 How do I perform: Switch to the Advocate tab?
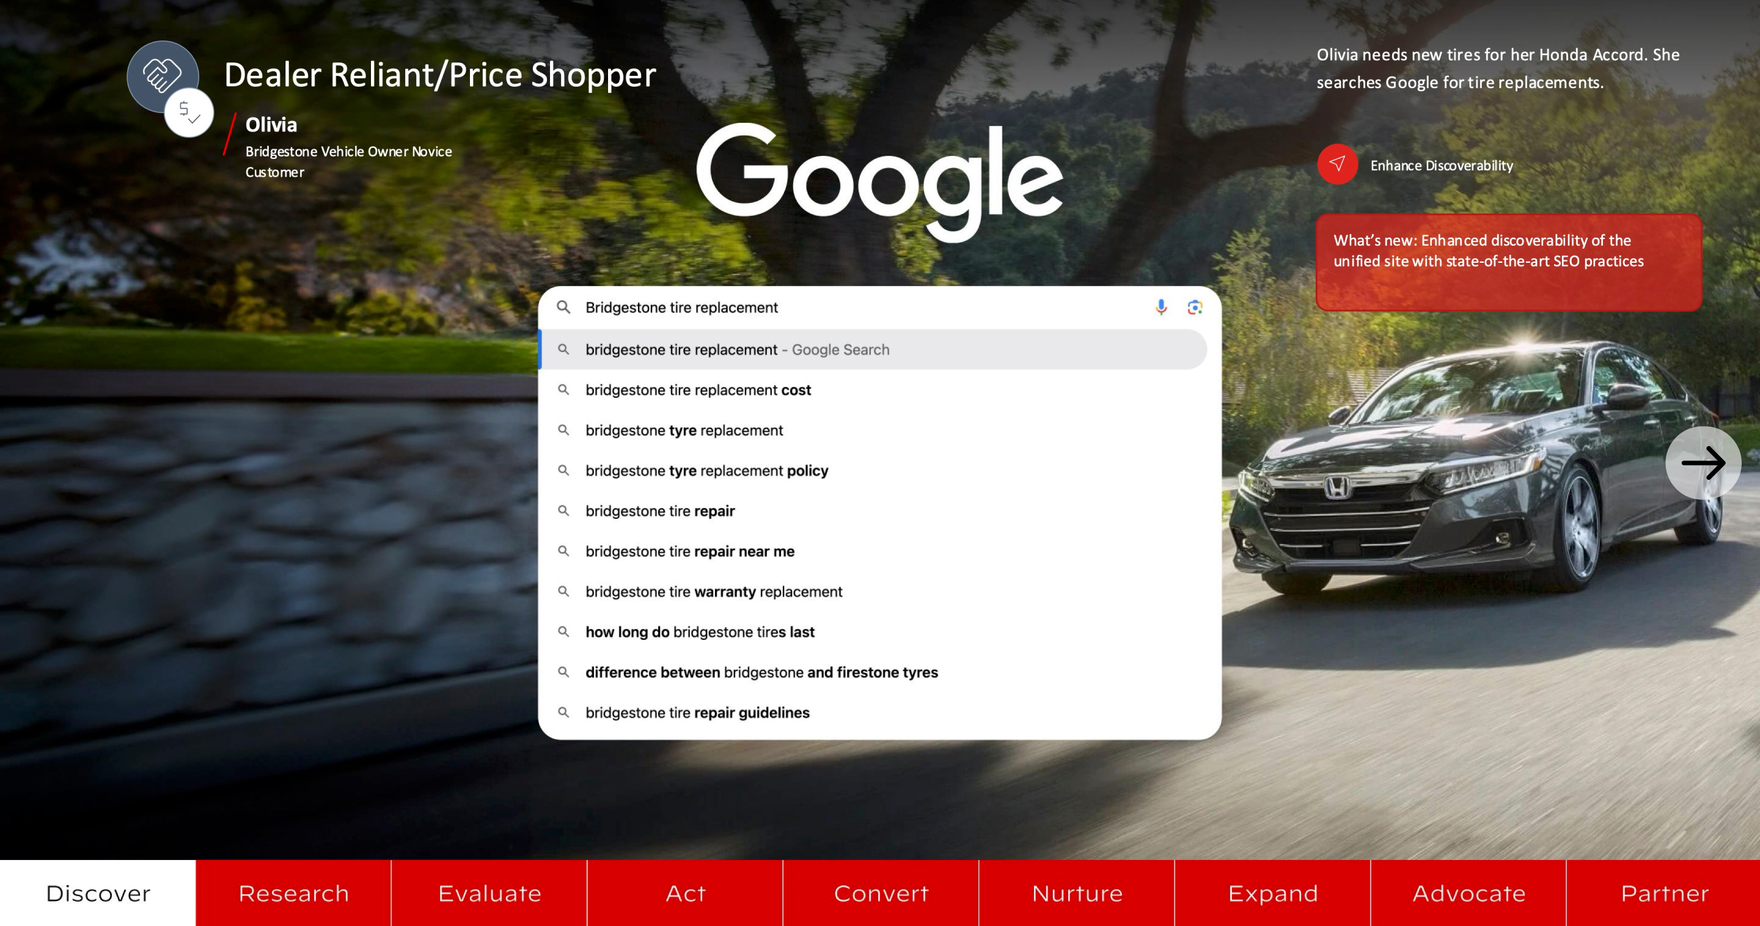(x=1469, y=892)
